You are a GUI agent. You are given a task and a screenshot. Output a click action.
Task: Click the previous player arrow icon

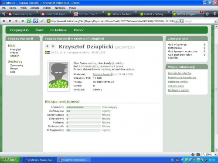coord(47,46)
